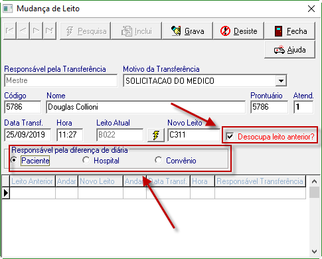Select Convênio radio option
Screen dimensions: 322x259
(x=158, y=160)
